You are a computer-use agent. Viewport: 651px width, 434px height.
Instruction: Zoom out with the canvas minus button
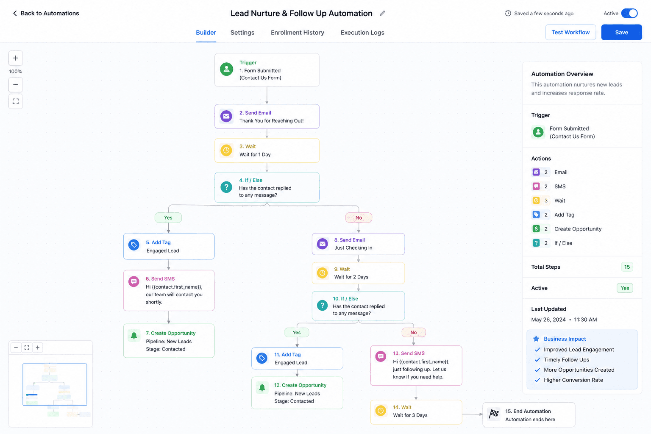(16, 85)
